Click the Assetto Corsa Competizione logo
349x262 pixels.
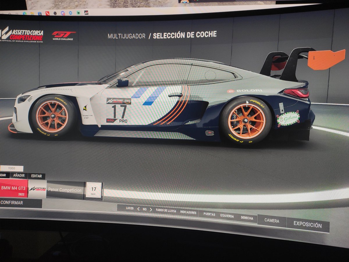point(22,35)
